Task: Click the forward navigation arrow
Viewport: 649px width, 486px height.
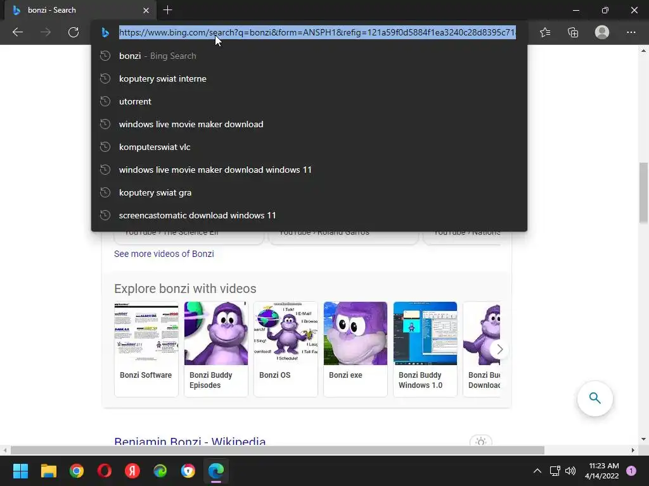Action: [46, 32]
